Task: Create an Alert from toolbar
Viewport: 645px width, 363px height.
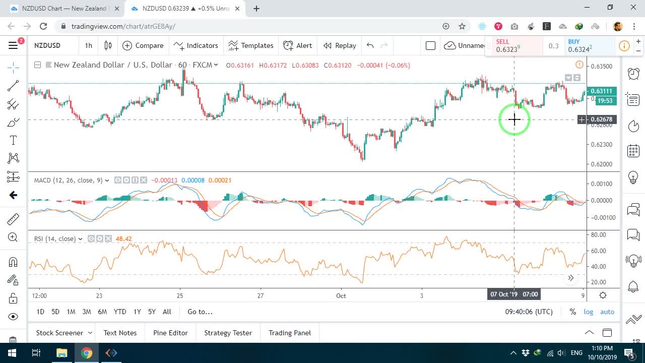Action: (x=298, y=45)
